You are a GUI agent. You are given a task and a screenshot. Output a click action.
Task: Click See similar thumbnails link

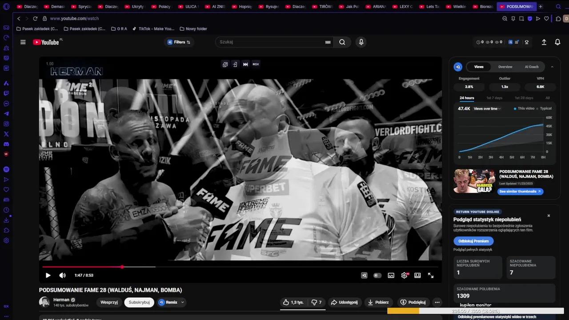[520, 192]
